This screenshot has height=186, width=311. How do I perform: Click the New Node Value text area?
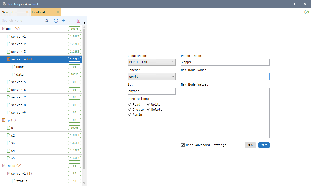coord(225,113)
